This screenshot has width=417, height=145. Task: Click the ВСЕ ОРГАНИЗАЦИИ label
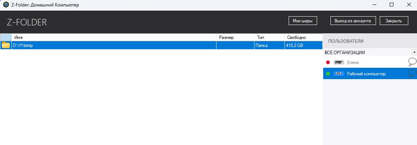click(x=345, y=53)
